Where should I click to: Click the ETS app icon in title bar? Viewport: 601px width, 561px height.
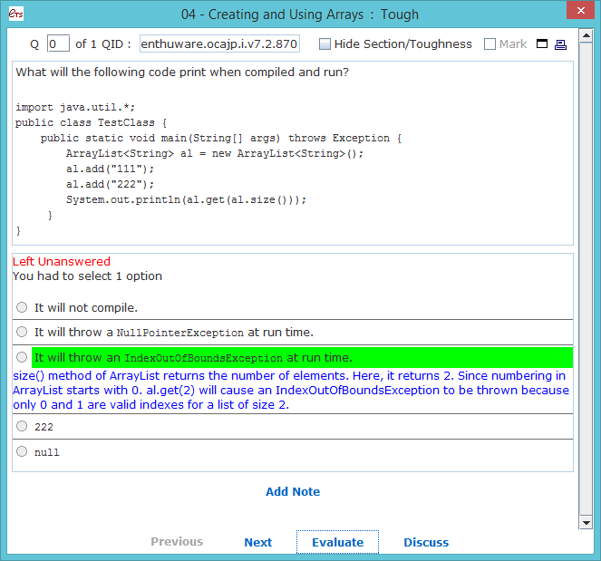point(15,14)
